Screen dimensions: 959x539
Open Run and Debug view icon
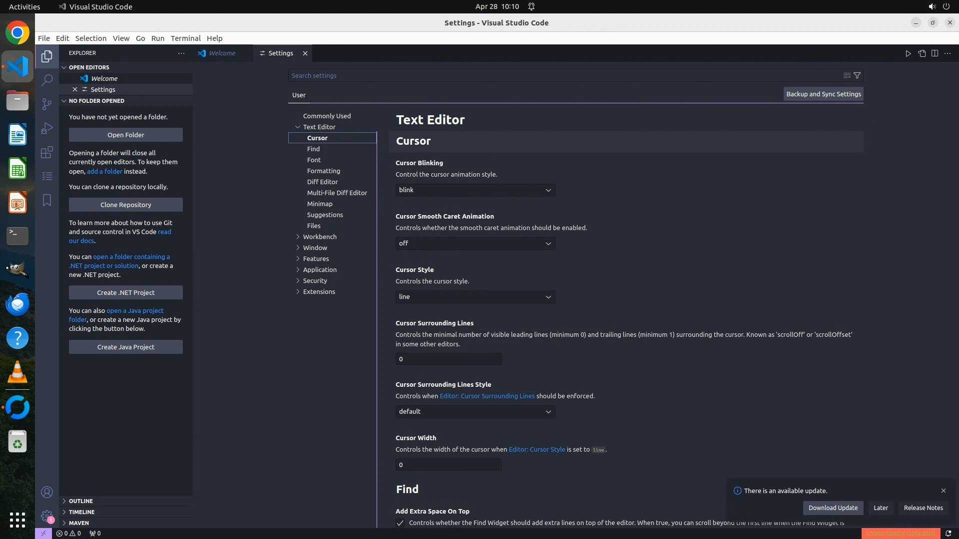pyautogui.click(x=47, y=128)
